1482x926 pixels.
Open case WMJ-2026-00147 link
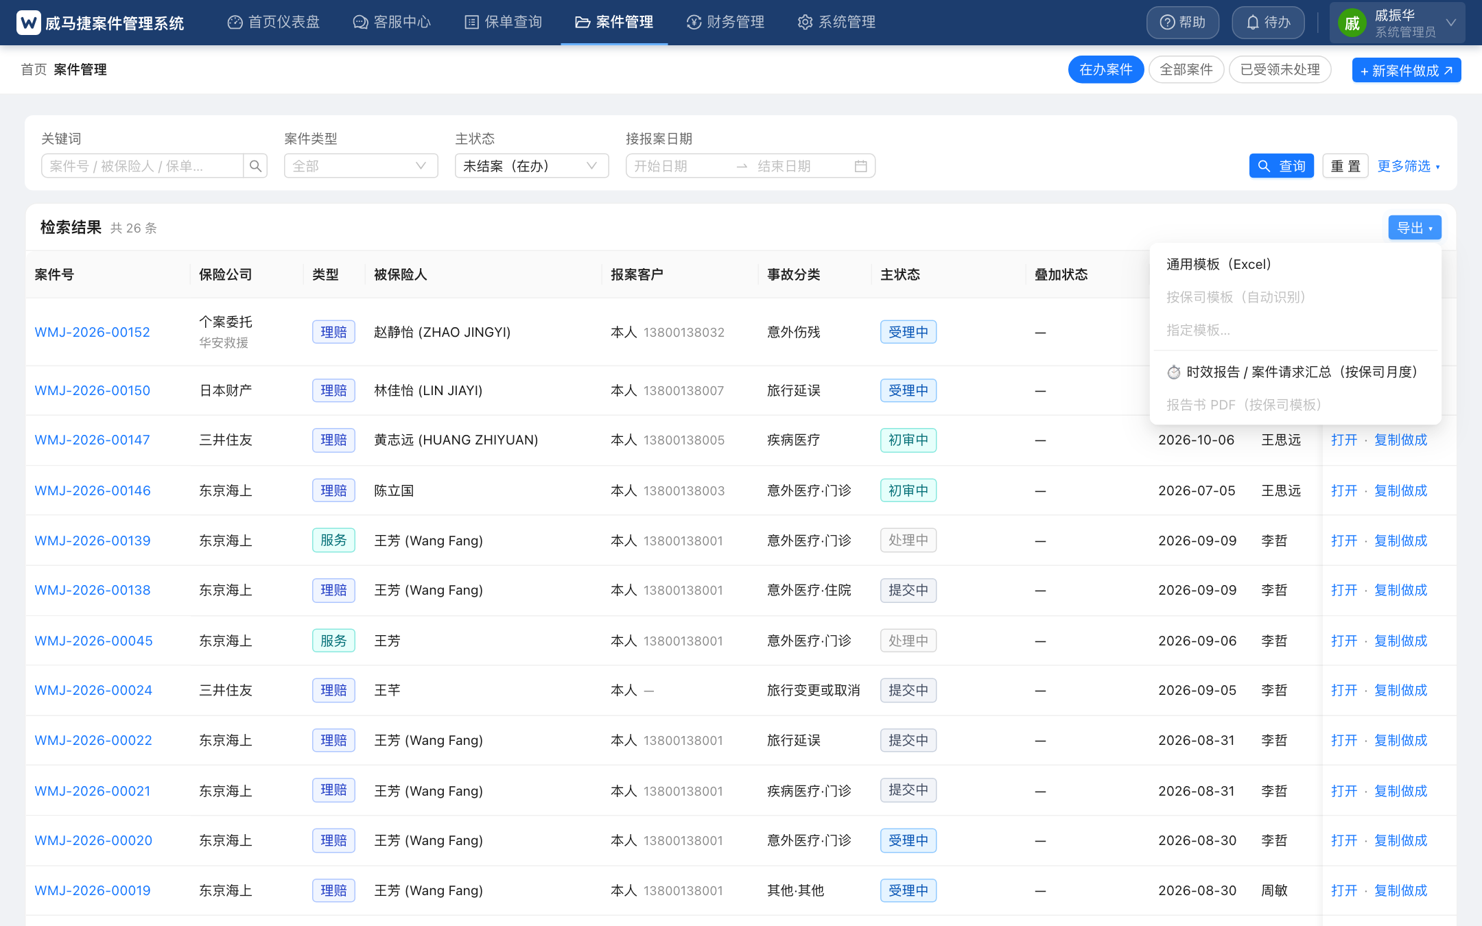coord(93,440)
